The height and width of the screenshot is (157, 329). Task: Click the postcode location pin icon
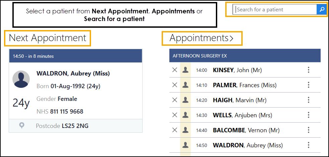[22, 126]
